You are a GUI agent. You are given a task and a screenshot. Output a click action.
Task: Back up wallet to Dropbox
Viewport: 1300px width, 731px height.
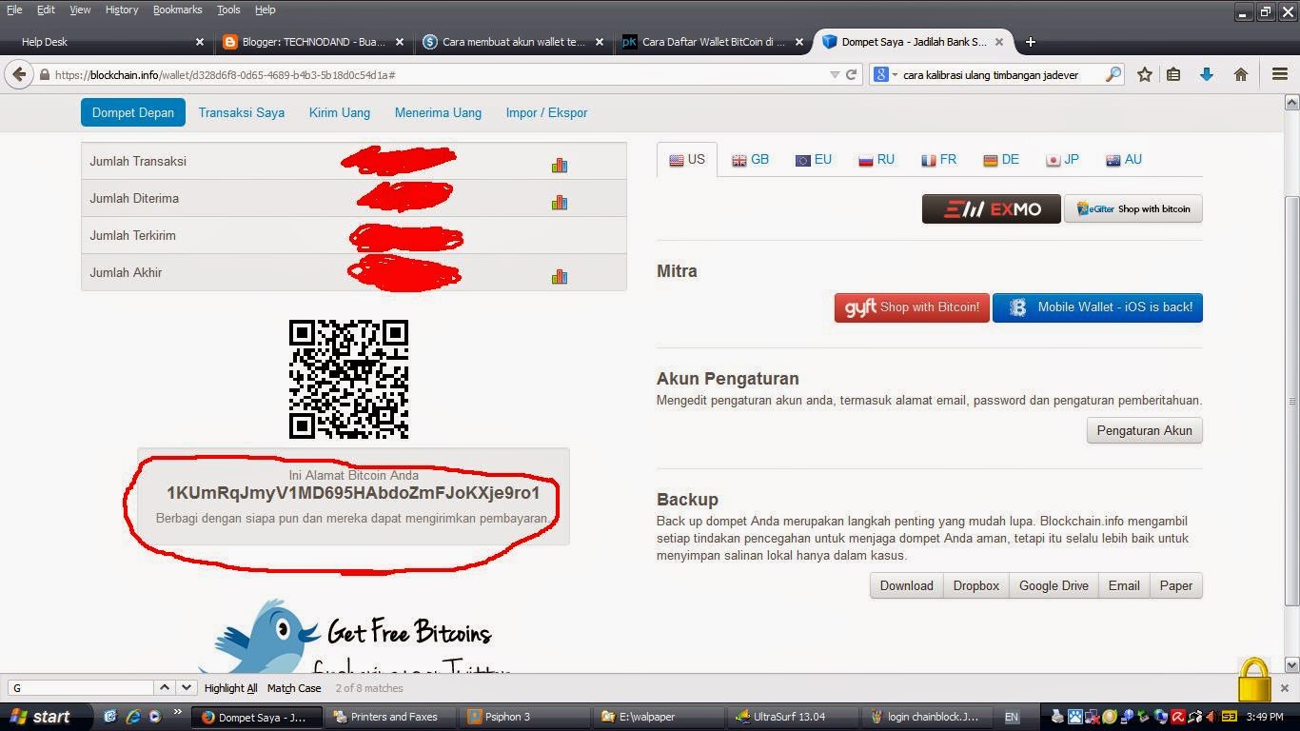[x=976, y=585]
